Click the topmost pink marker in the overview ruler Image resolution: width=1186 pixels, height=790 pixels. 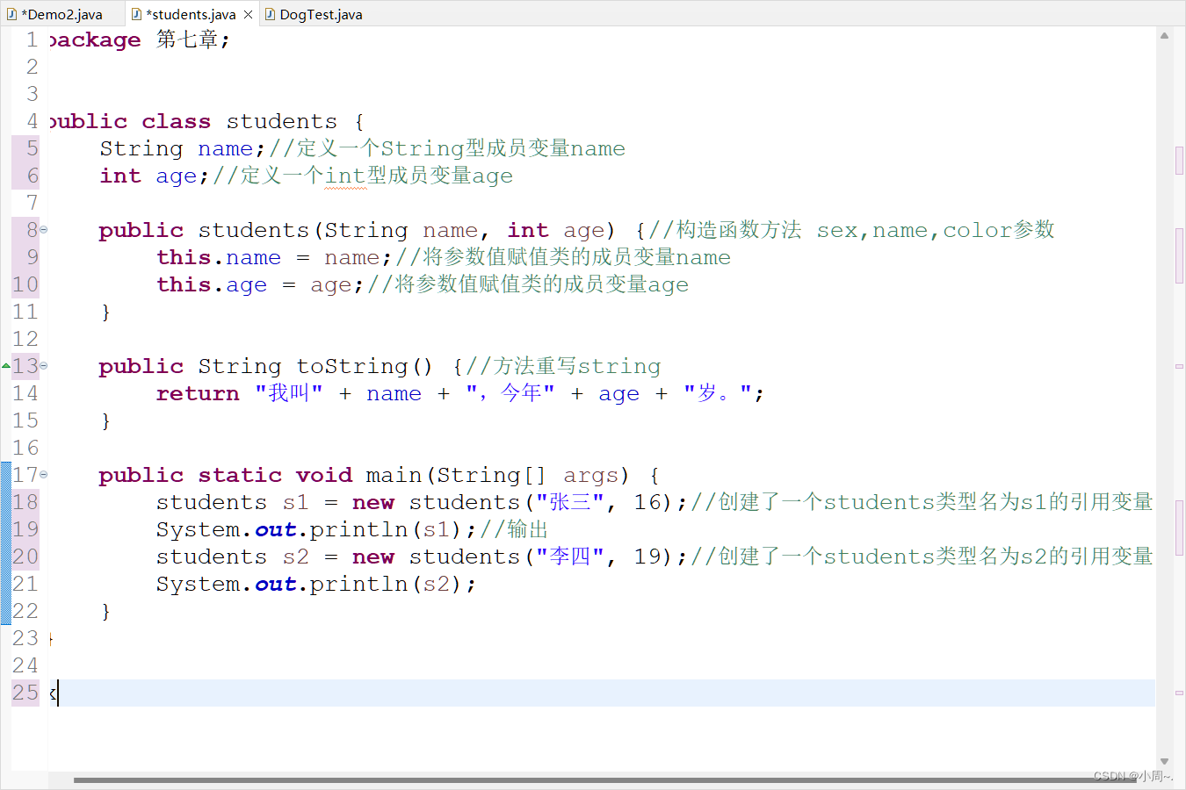click(x=1180, y=160)
